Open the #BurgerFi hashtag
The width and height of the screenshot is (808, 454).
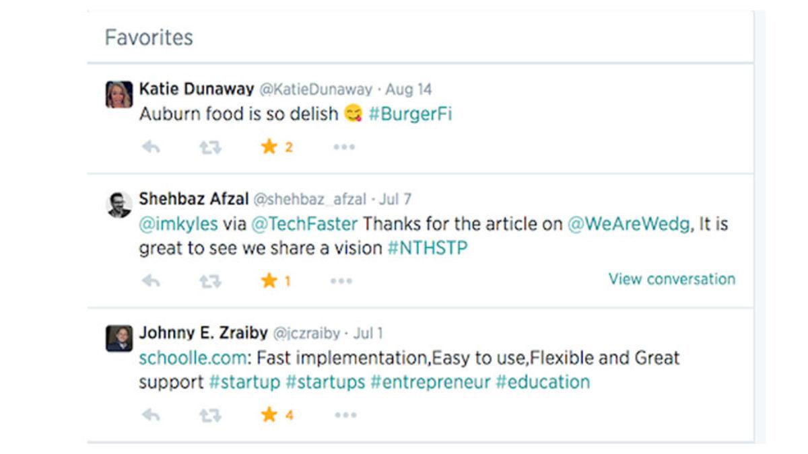pos(410,114)
